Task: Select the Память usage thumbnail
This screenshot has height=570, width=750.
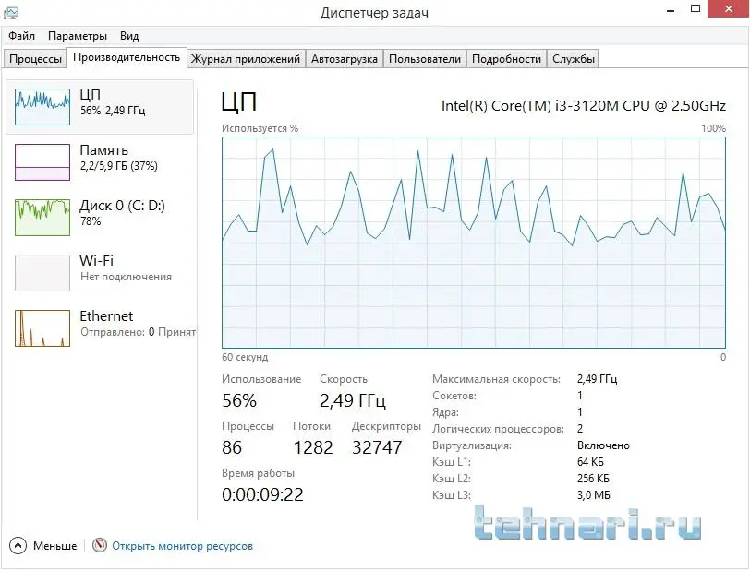Action: coord(42,162)
